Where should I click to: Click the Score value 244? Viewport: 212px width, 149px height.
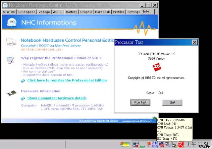(161, 93)
